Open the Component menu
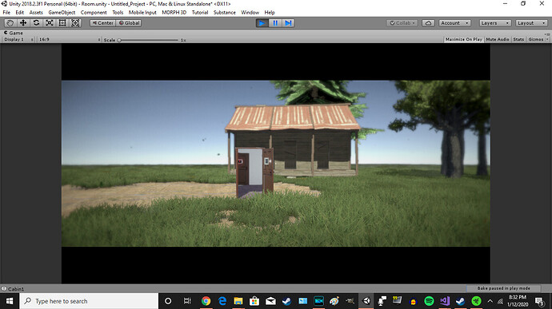Viewport: 552px width, 309px height. 94,12
